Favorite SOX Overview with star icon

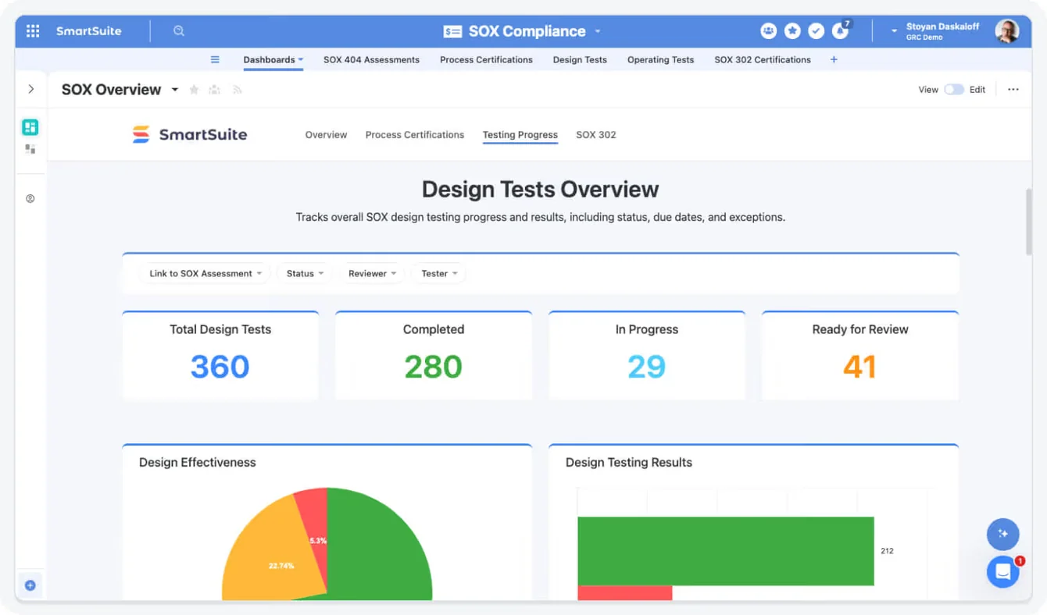click(195, 90)
